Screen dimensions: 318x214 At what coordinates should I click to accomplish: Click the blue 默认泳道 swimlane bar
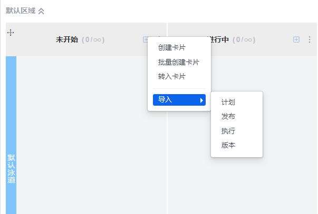coord(11,135)
